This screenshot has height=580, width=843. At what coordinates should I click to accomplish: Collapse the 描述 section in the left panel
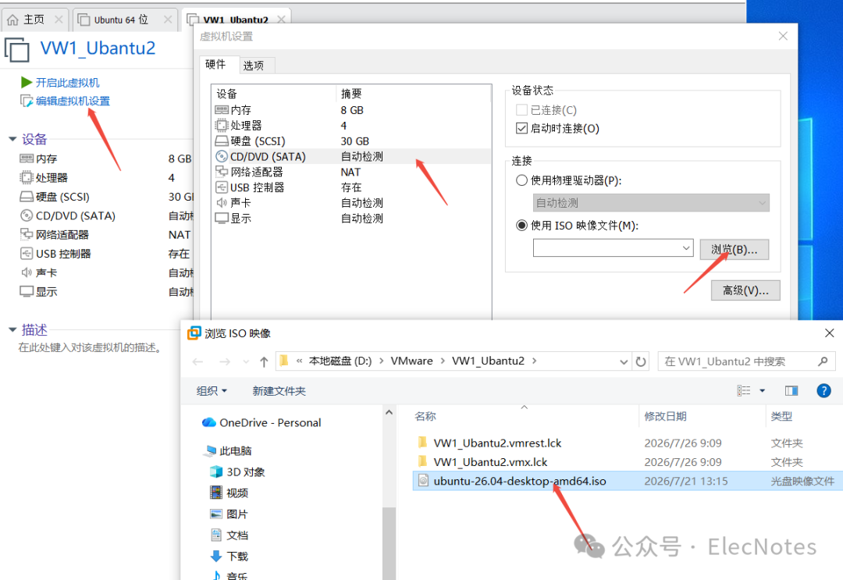12,329
